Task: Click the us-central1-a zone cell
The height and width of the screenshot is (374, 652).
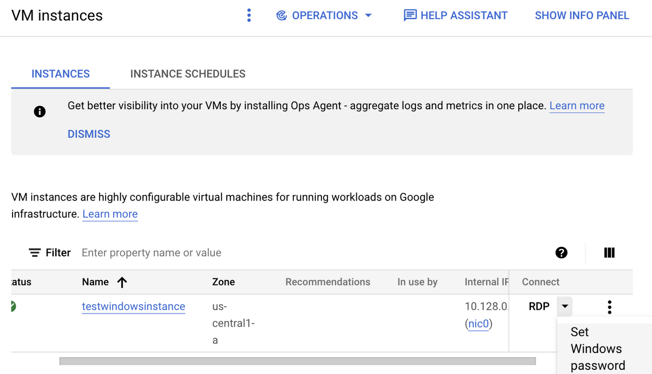Action: [x=233, y=323]
